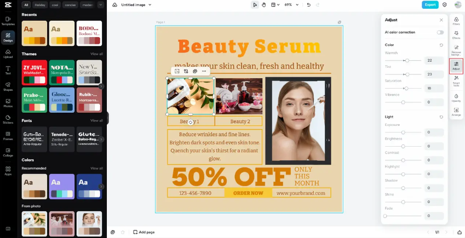The width and height of the screenshot is (465, 238).
Task: Click Add page button
Action: pos(144,232)
